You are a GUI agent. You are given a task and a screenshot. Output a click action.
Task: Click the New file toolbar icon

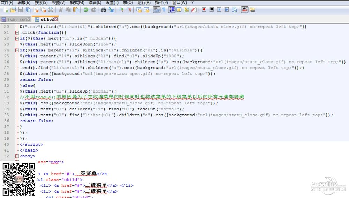click(x=5, y=10)
